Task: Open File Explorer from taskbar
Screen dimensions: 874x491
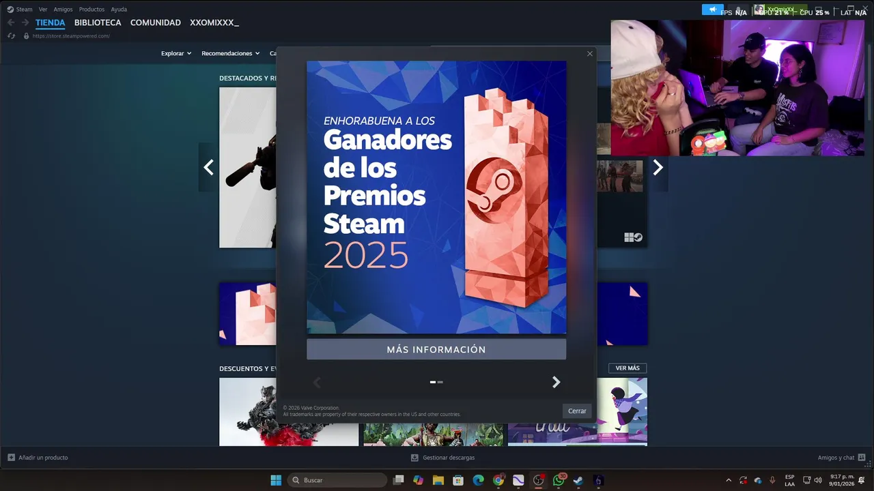Action: pos(438,480)
